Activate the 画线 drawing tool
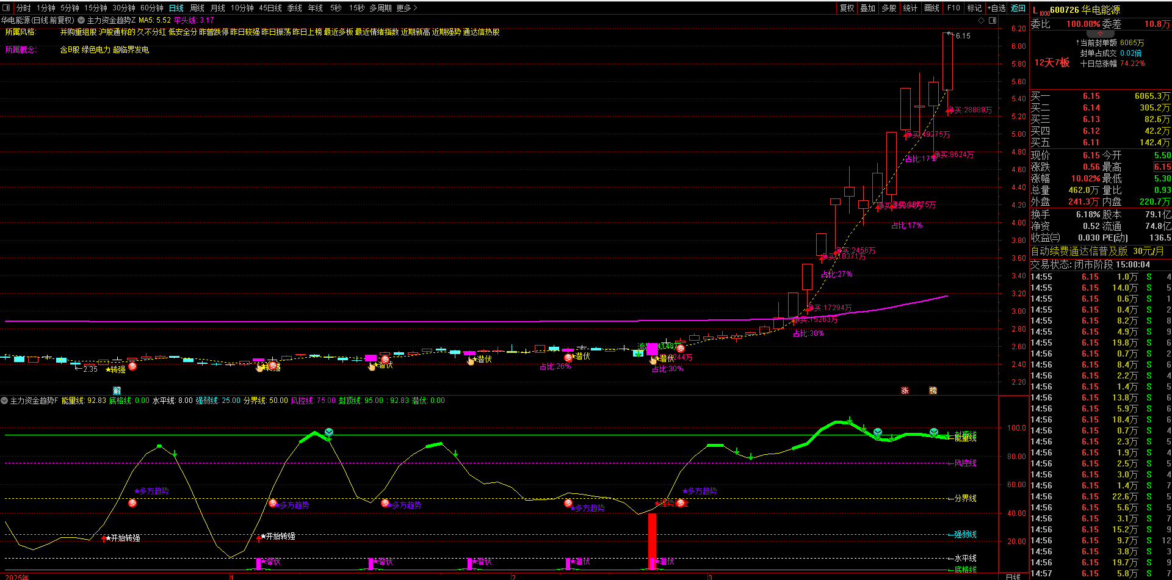The image size is (1172, 580). (x=932, y=8)
